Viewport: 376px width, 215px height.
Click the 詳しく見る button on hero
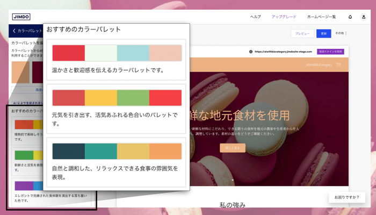coord(233,148)
